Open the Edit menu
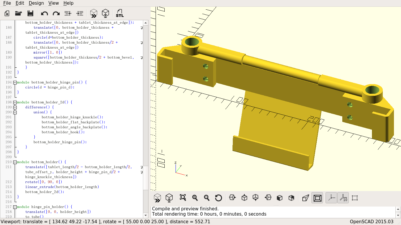 [20, 3]
